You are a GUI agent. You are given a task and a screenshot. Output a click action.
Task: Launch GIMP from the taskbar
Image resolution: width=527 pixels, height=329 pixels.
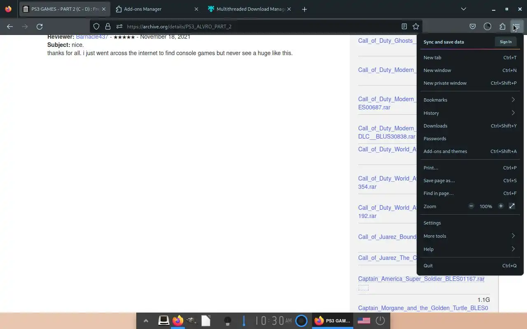(191, 320)
